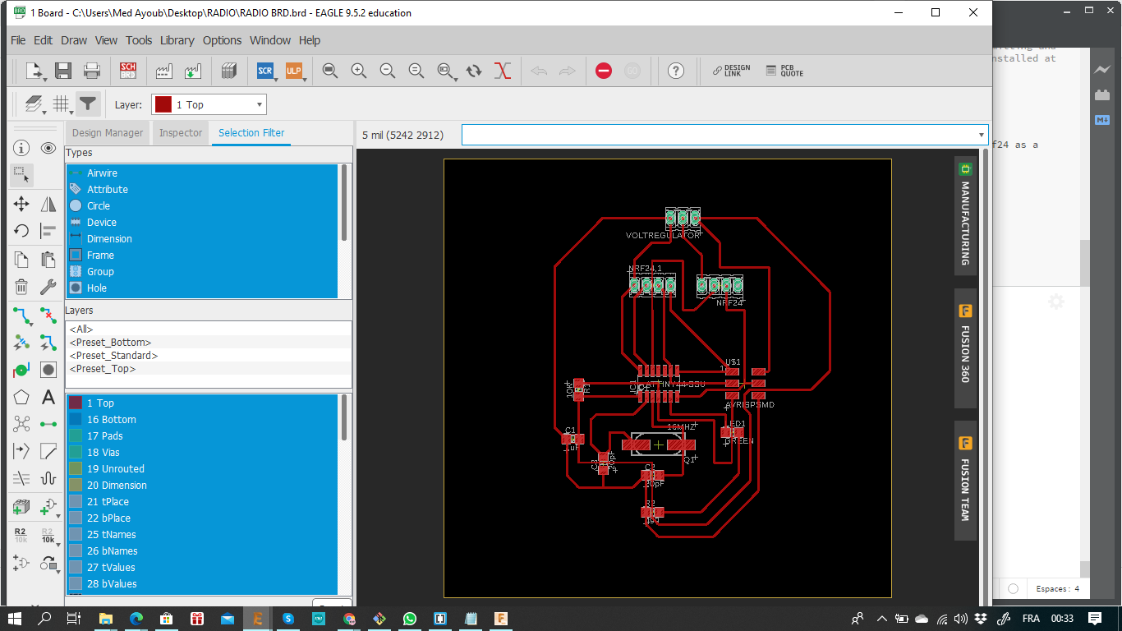The width and height of the screenshot is (1122, 631).
Task: Run a ULP script
Action: 293,71
